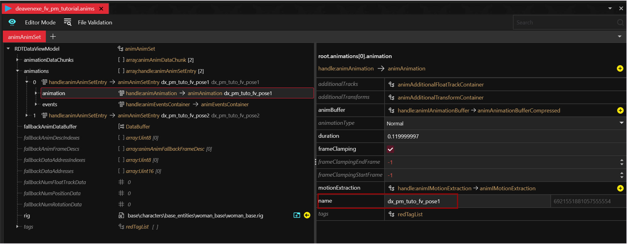Click yellow plus icon beside animAnimation header
The width and height of the screenshot is (627, 244).
pyautogui.click(x=620, y=69)
